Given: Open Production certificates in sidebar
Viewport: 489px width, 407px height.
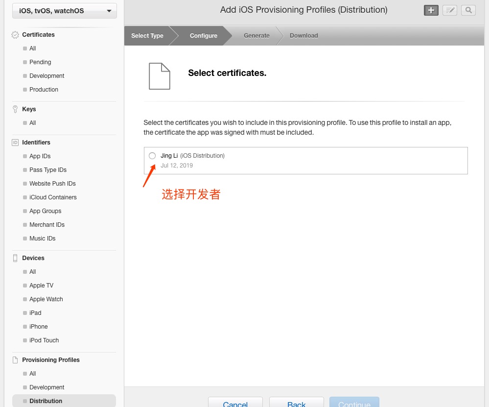Looking at the screenshot, I should coord(44,90).
